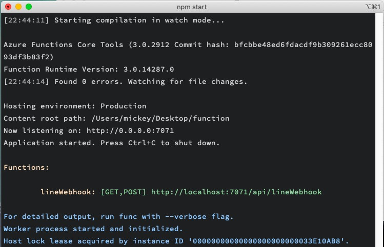The width and height of the screenshot is (384, 247).
Task: Click the vertical scrollbar on right edge
Action: coord(379,129)
